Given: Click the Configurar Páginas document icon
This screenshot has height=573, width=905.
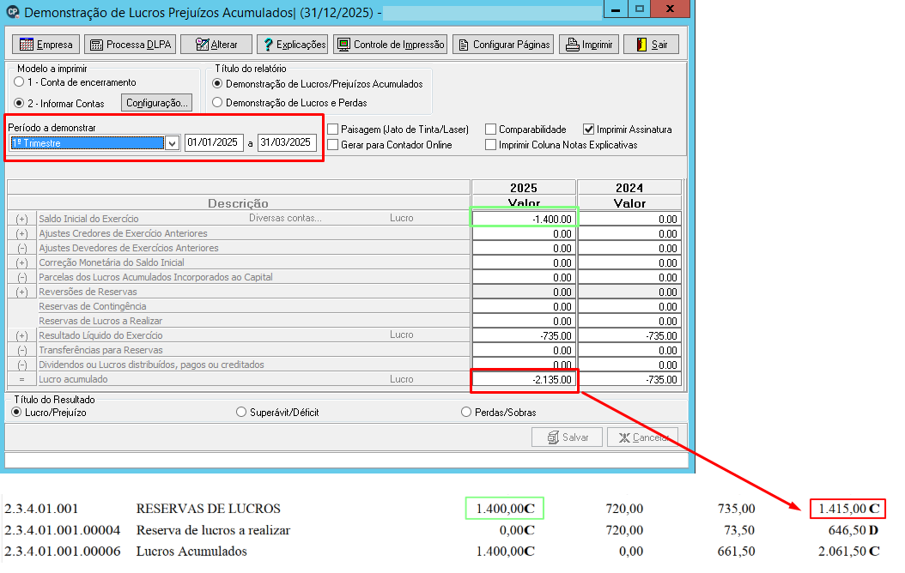Looking at the screenshot, I should [x=464, y=45].
